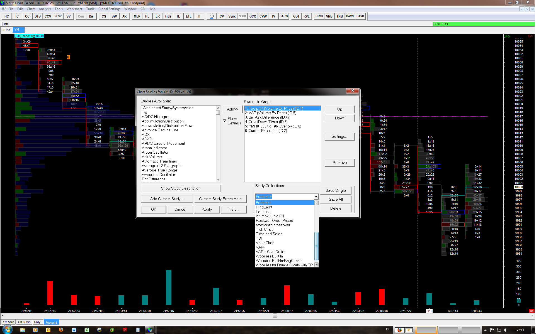Click the HC toolbar button

[7, 16]
